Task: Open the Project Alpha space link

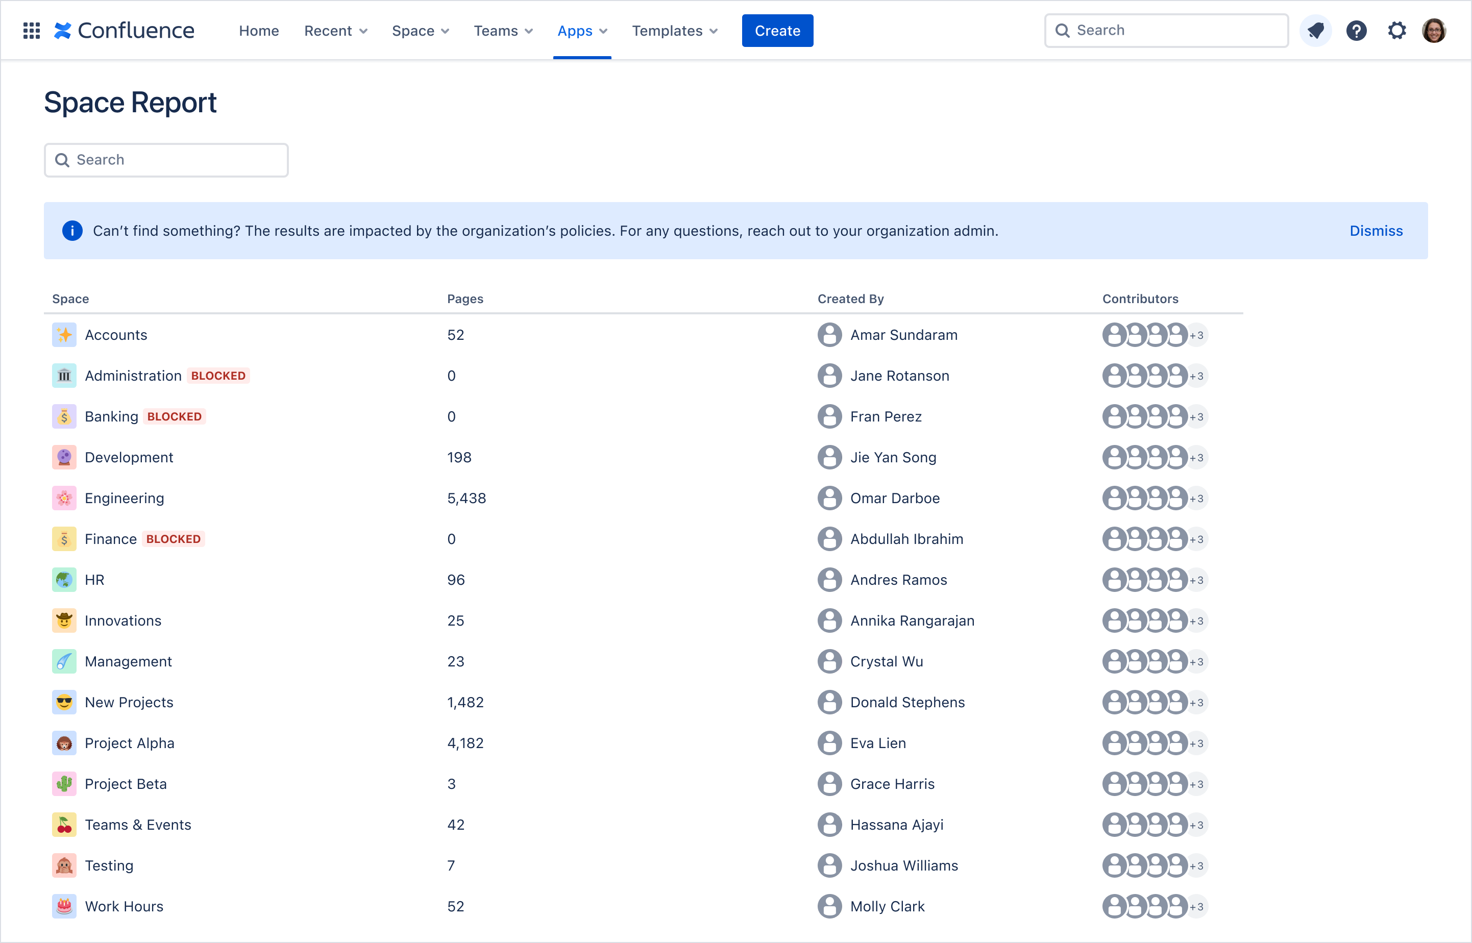Action: click(x=129, y=743)
